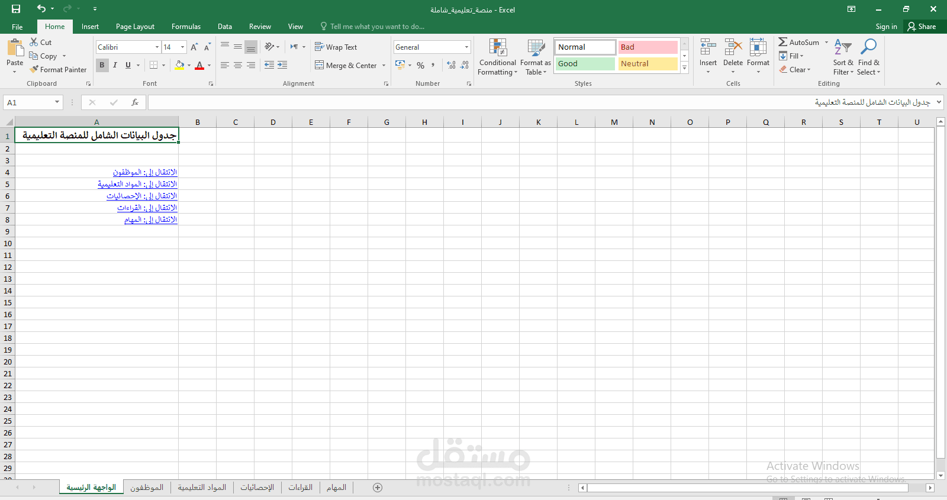Open Conditional Formatting menu

coord(497,57)
